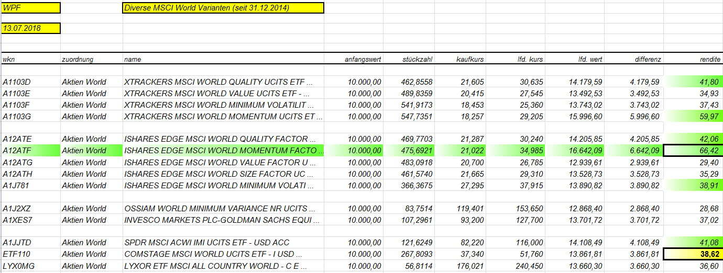Select lfd. kurs value 240,450
The width and height of the screenshot is (723, 273).
coord(516,266)
